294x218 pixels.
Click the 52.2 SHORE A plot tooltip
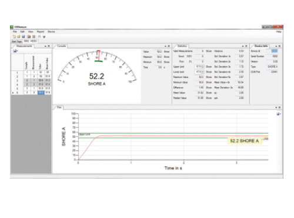pos(245,141)
